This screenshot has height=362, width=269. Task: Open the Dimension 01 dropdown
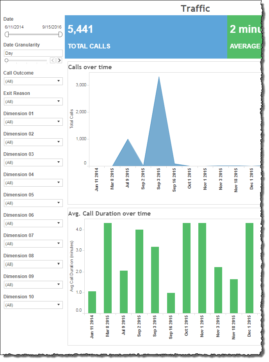[x=33, y=122]
